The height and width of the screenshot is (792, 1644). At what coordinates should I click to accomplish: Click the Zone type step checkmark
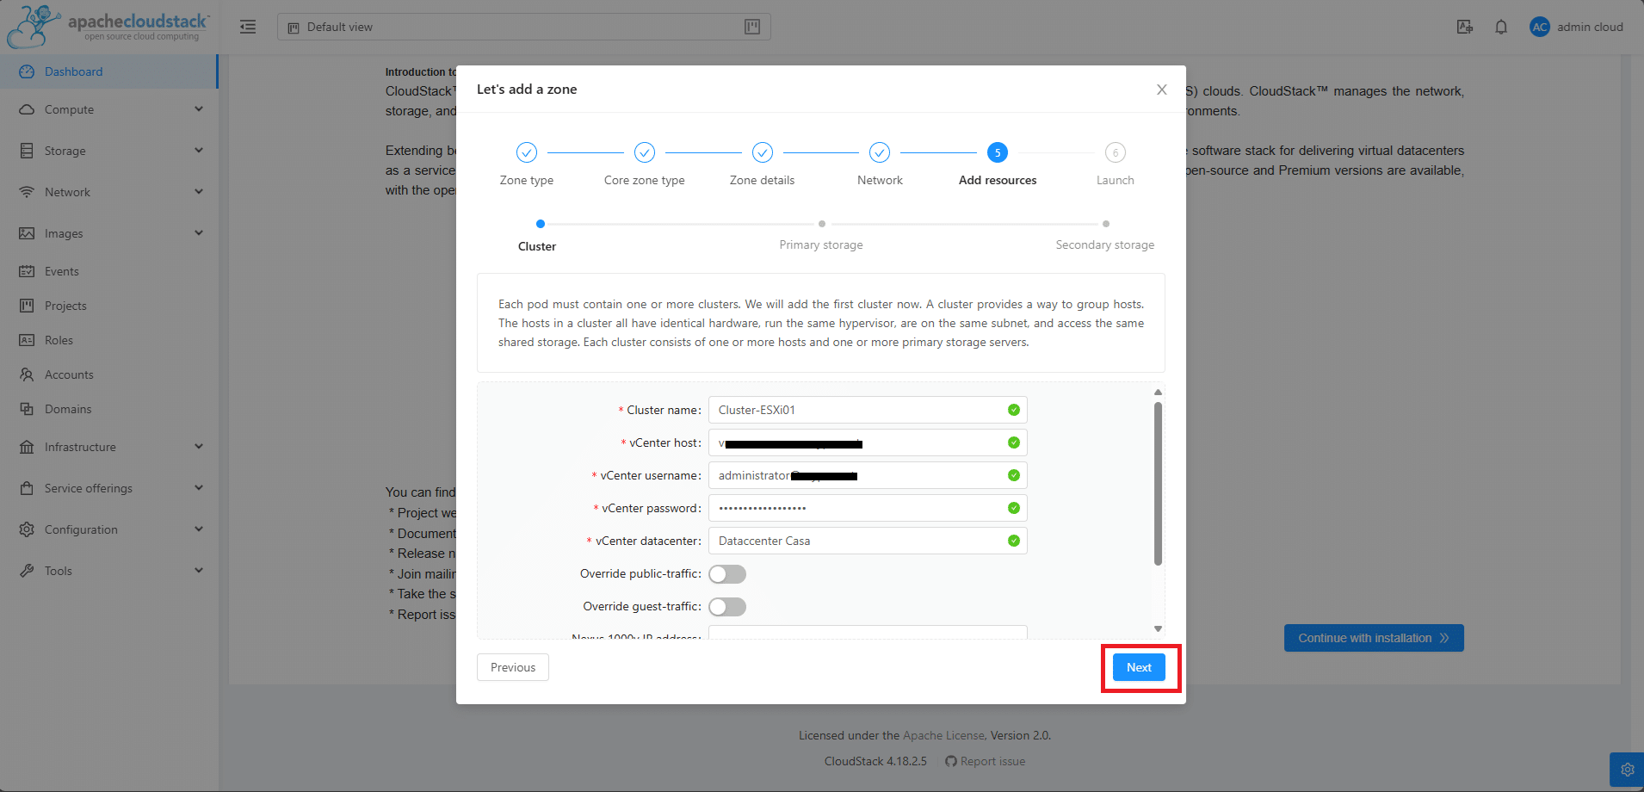[x=527, y=152]
